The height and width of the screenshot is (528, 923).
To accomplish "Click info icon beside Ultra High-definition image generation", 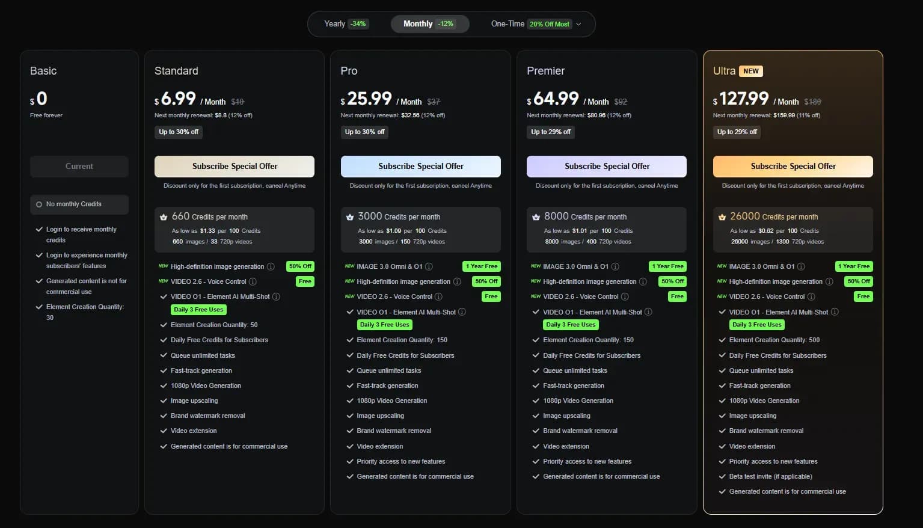I will pyautogui.click(x=829, y=281).
